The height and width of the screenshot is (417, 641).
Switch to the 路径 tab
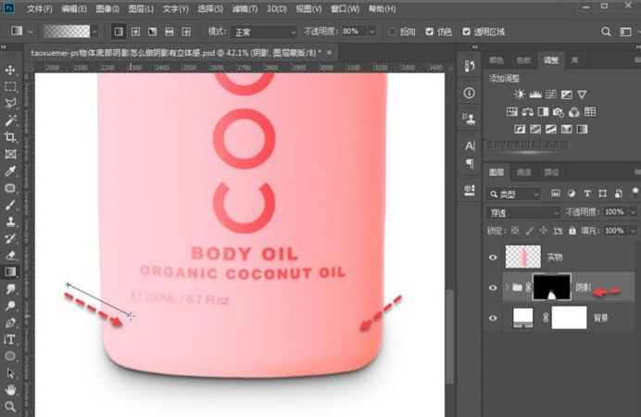coord(551,172)
